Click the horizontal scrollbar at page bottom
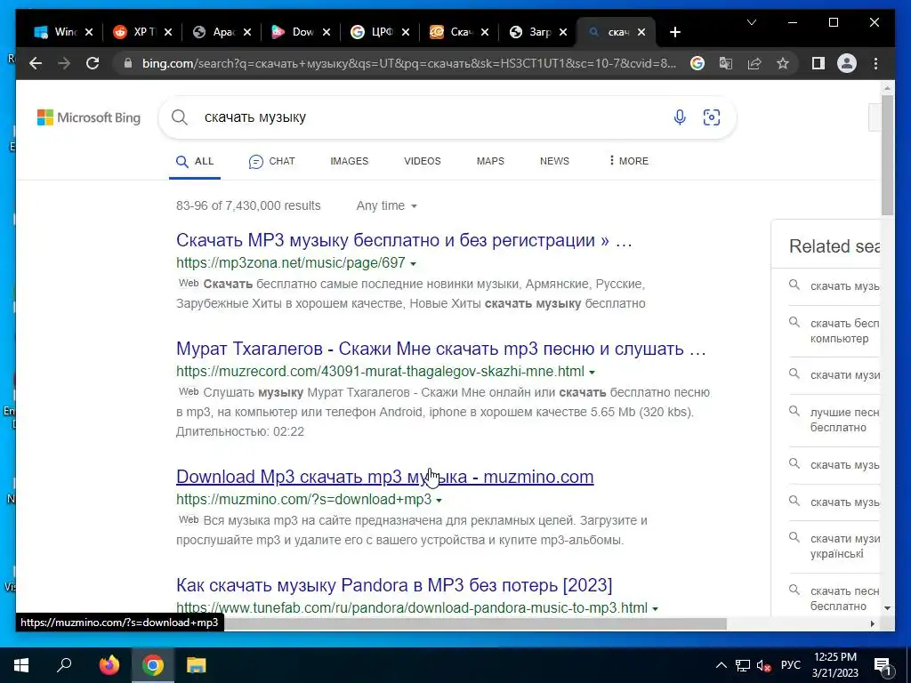This screenshot has height=683, width=911. 475,623
